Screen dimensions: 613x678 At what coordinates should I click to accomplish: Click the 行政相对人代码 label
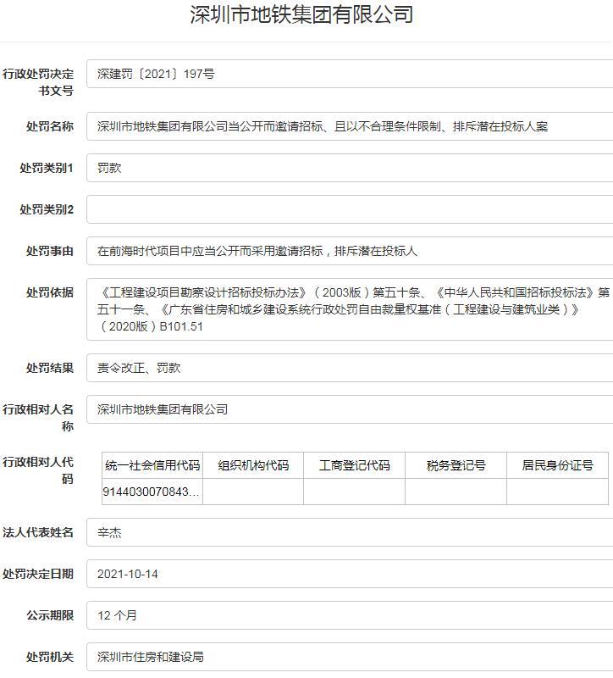tap(38, 470)
